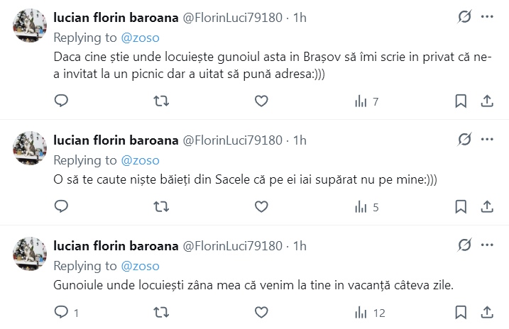
Task: Bookmark the first tweet about Brașov
Action: click(460, 101)
